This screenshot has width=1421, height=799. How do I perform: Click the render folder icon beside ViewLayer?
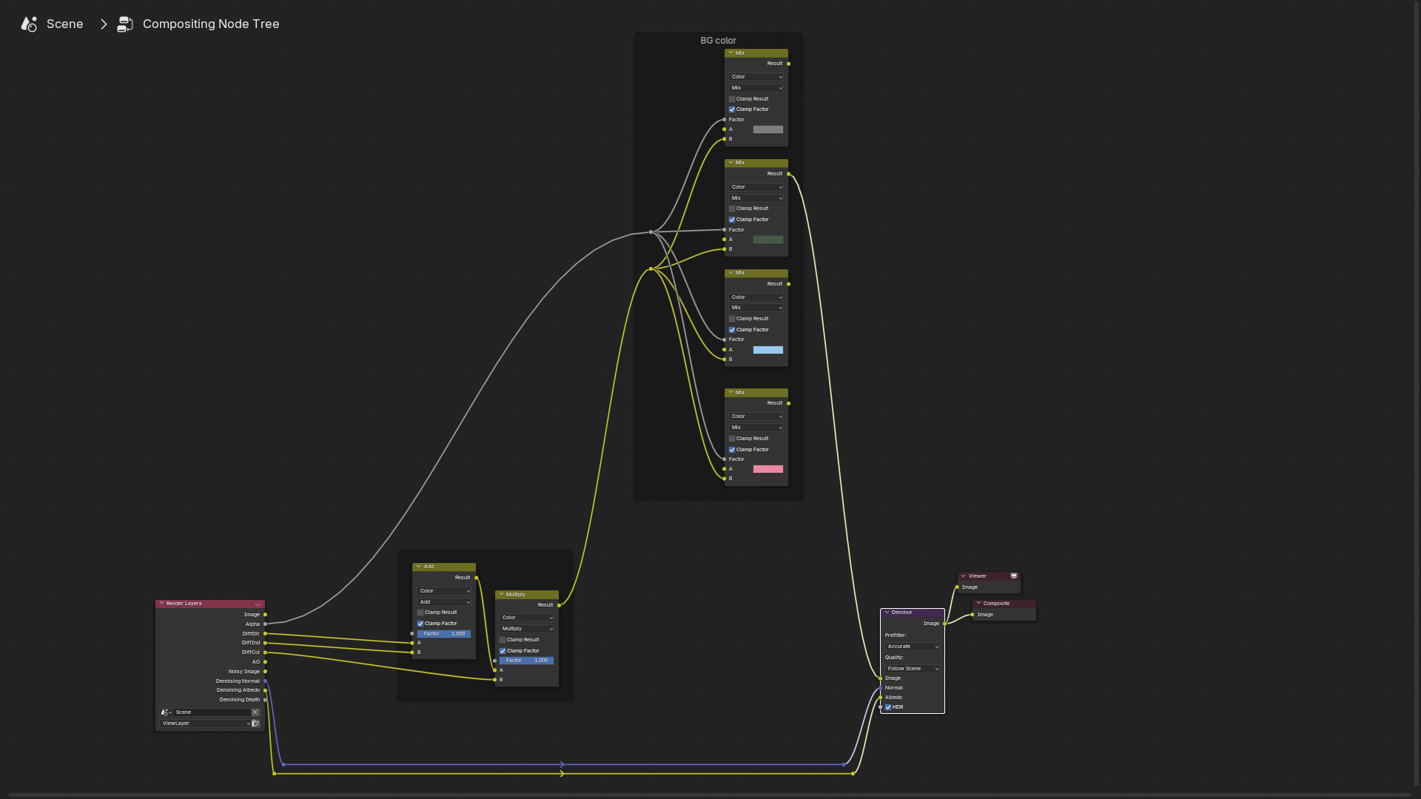(255, 724)
